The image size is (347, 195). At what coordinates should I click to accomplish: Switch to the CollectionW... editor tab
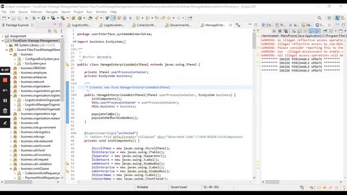(x=144, y=25)
